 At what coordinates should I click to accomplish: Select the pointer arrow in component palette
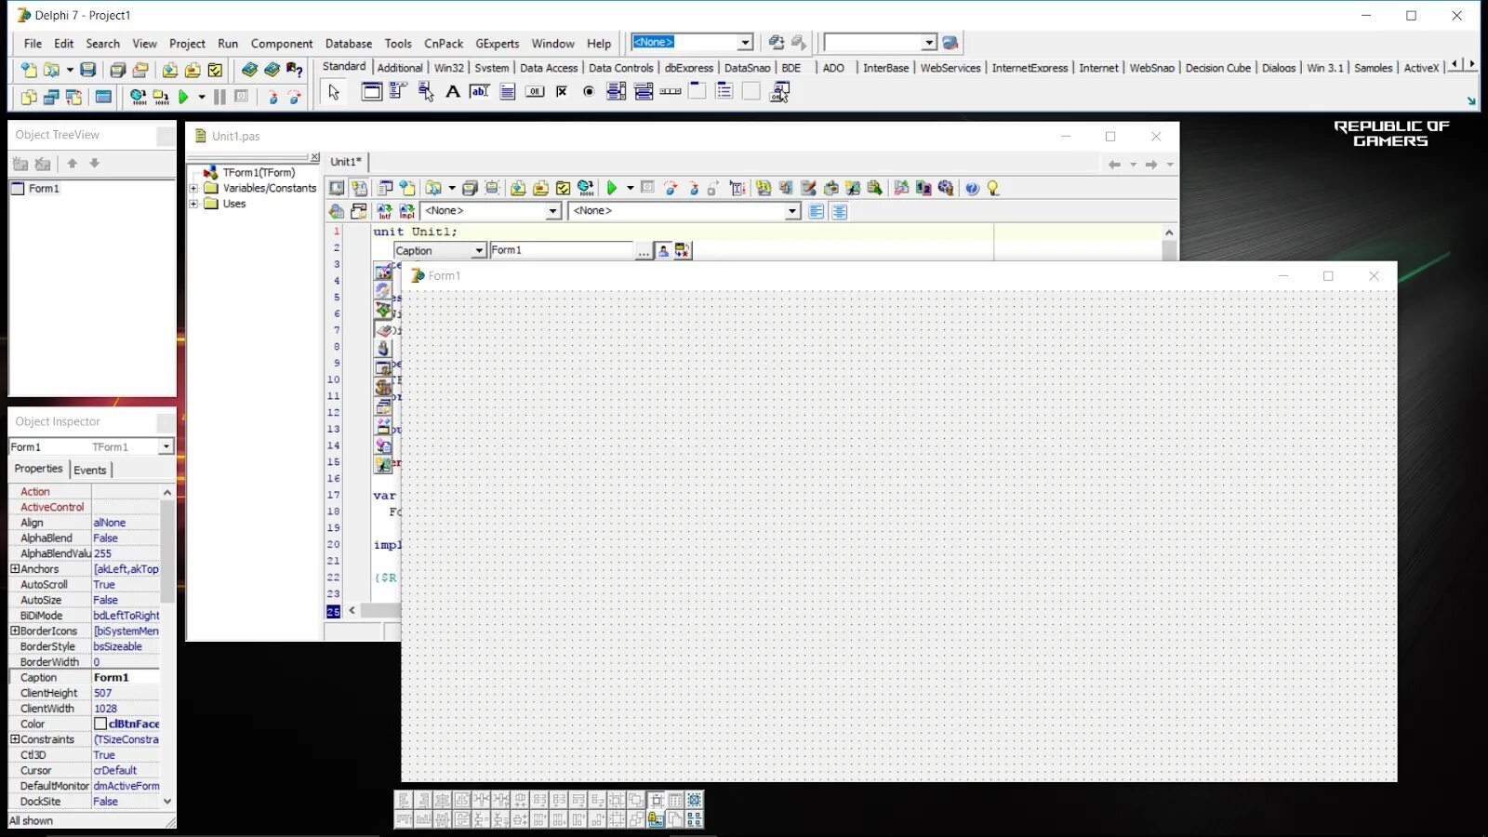pyautogui.click(x=334, y=91)
